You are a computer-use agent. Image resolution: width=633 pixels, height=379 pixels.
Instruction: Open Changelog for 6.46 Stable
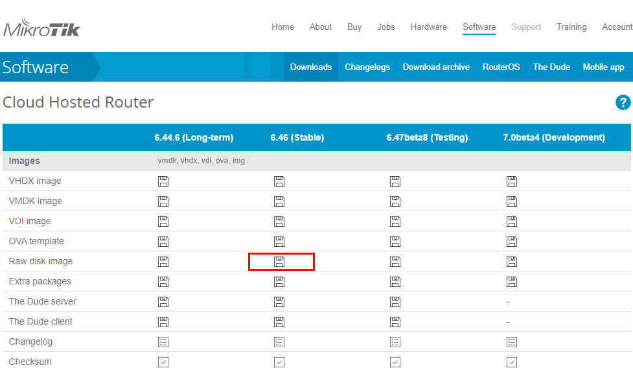[279, 342]
